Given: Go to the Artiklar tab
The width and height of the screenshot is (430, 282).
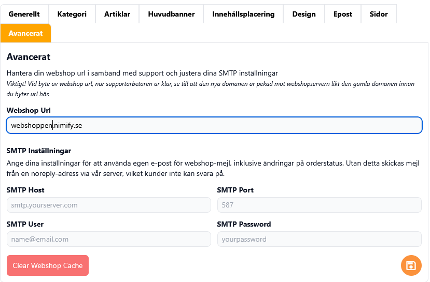Looking at the screenshot, I should pos(117,14).
